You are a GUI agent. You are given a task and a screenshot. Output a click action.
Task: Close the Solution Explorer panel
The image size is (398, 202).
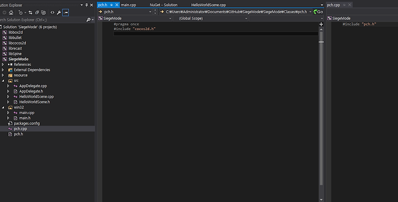(x=92, y=5)
